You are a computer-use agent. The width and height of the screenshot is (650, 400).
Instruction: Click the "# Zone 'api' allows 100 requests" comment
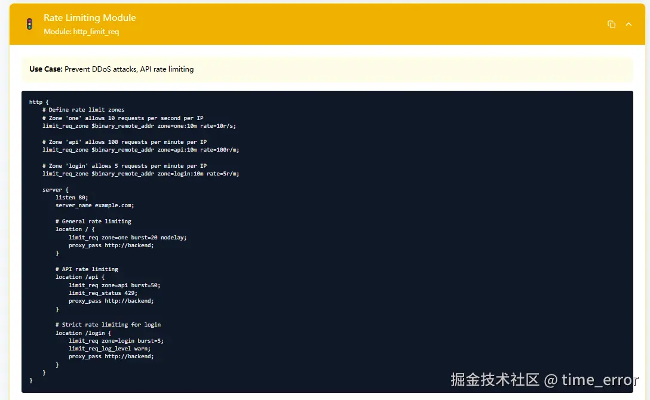(124, 142)
